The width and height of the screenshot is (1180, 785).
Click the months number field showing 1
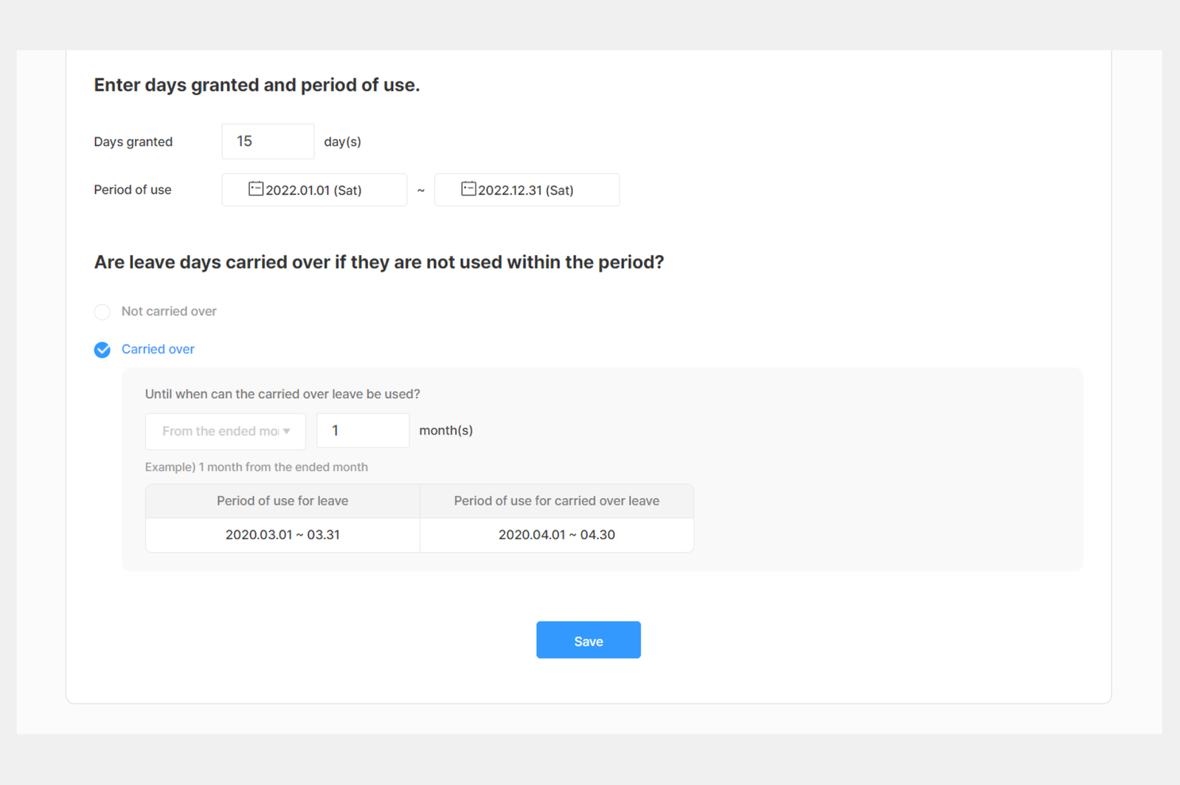click(x=363, y=430)
